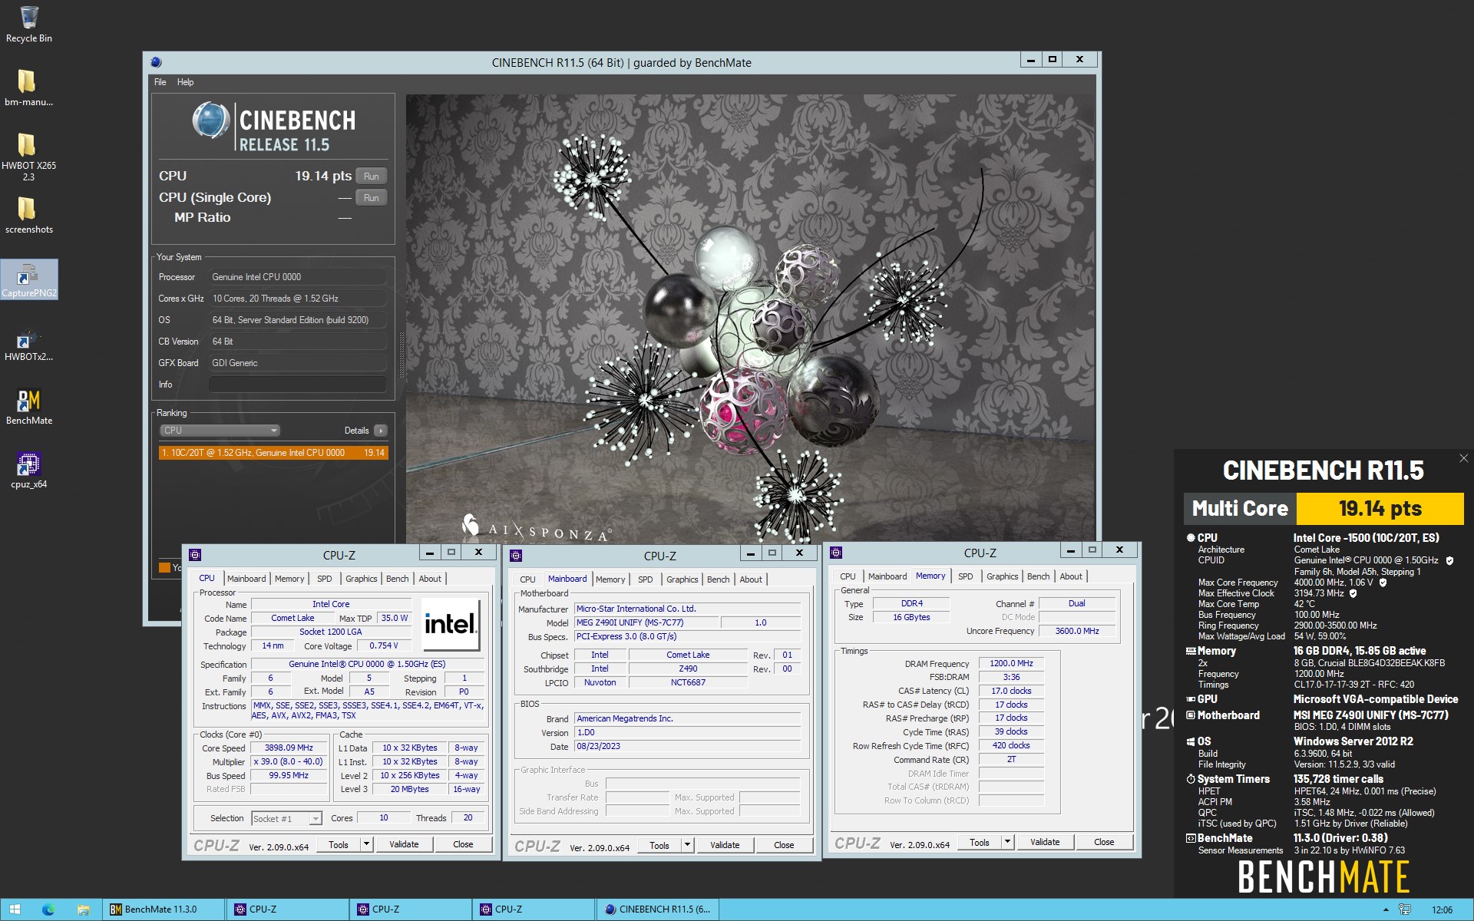Launch cpuz_x64 desktop icon
The width and height of the screenshot is (1474, 921).
click(28, 470)
